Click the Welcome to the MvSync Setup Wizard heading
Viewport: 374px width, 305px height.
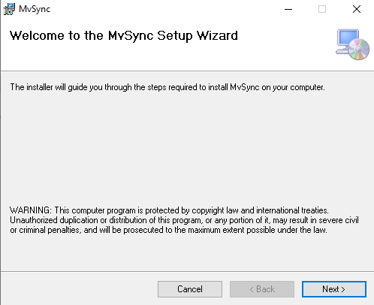(x=124, y=35)
